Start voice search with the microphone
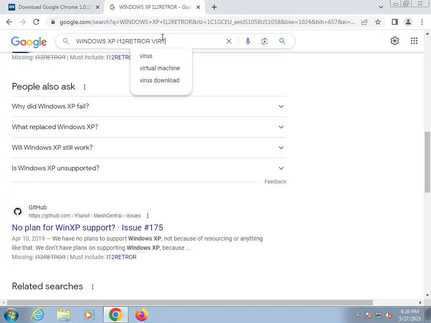The height and width of the screenshot is (323, 431). (247, 41)
